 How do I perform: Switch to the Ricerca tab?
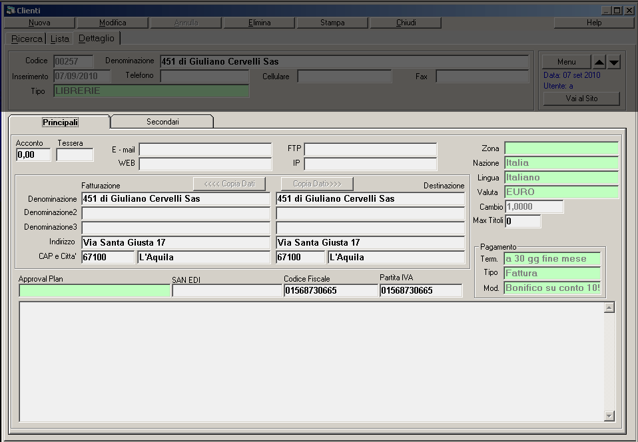(27, 39)
